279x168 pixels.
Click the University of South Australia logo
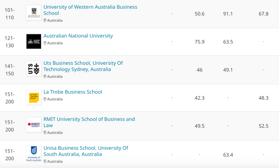pos(34,154)
